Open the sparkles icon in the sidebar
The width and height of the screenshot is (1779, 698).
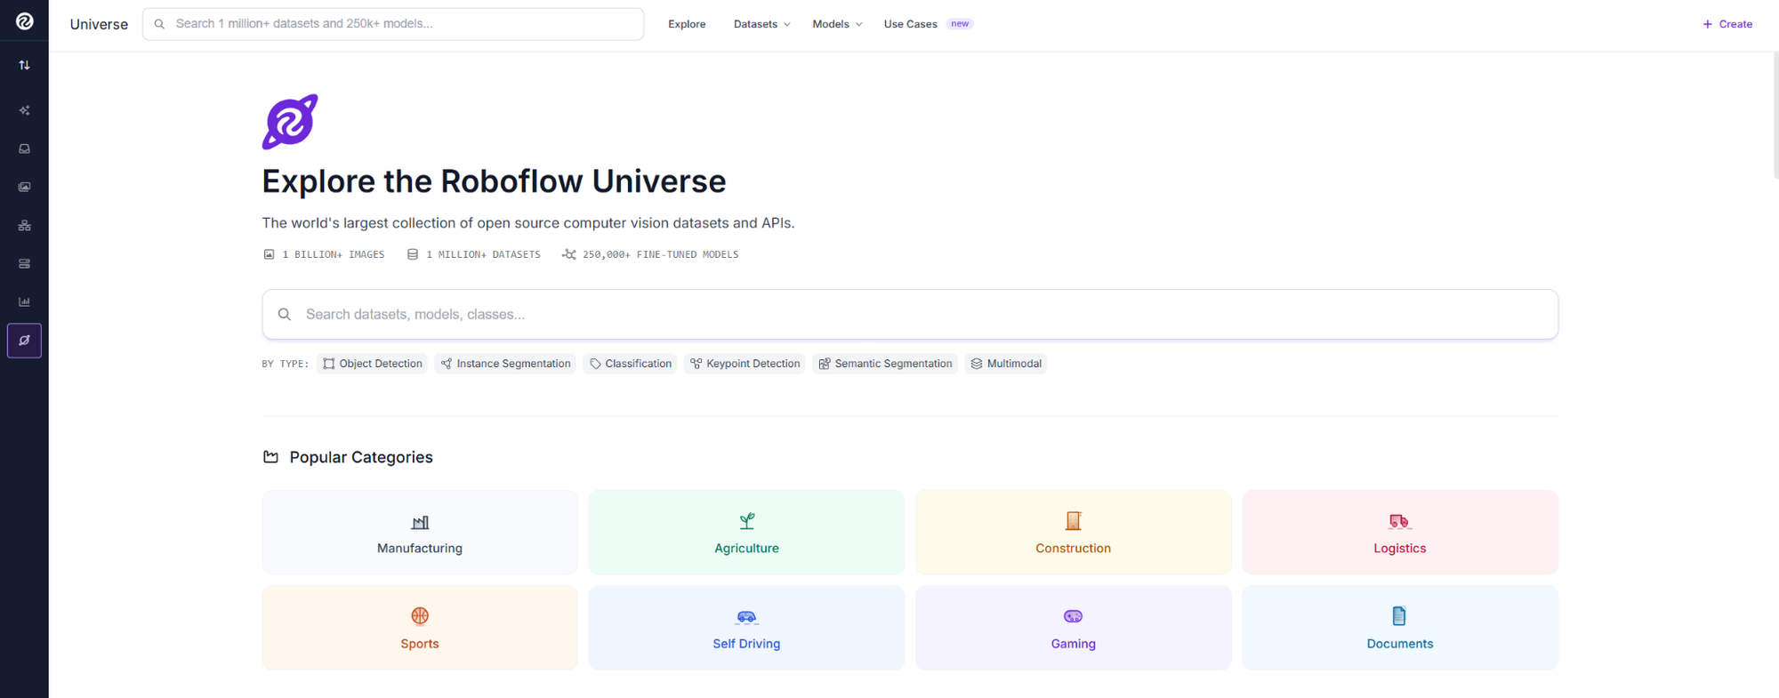pos(25,110)
